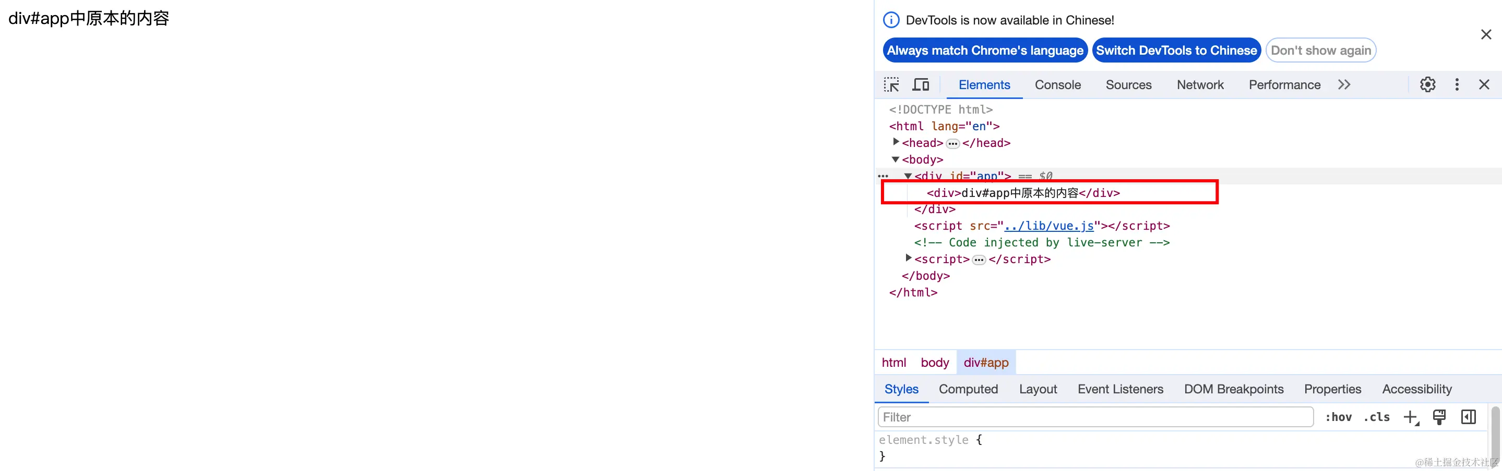Add a new style rule with plus icon
The image size is (1502, 471).
(x=1411, y=417)
